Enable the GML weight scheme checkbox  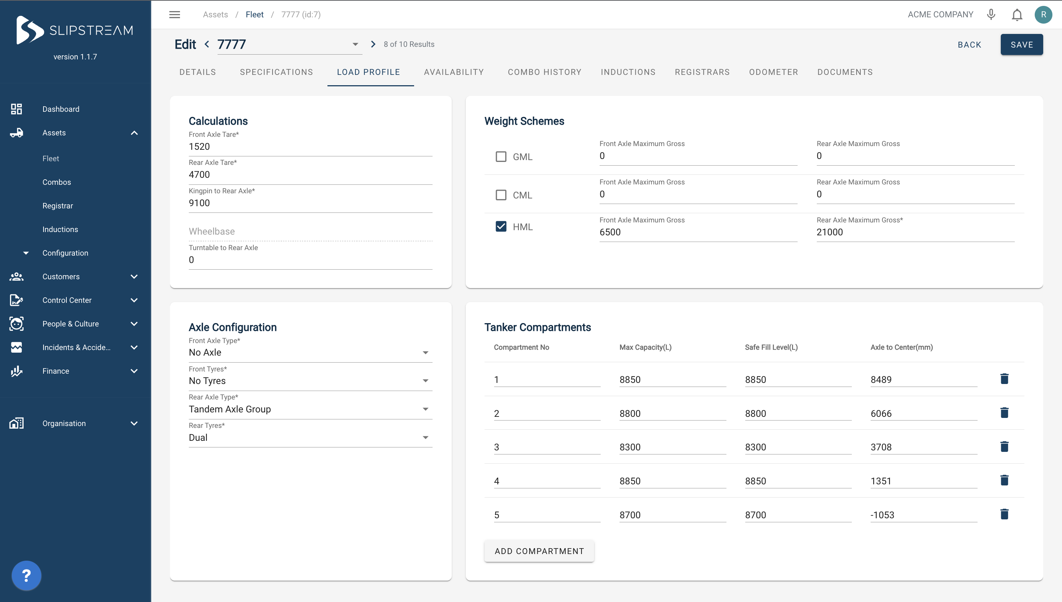pos(501,157)
